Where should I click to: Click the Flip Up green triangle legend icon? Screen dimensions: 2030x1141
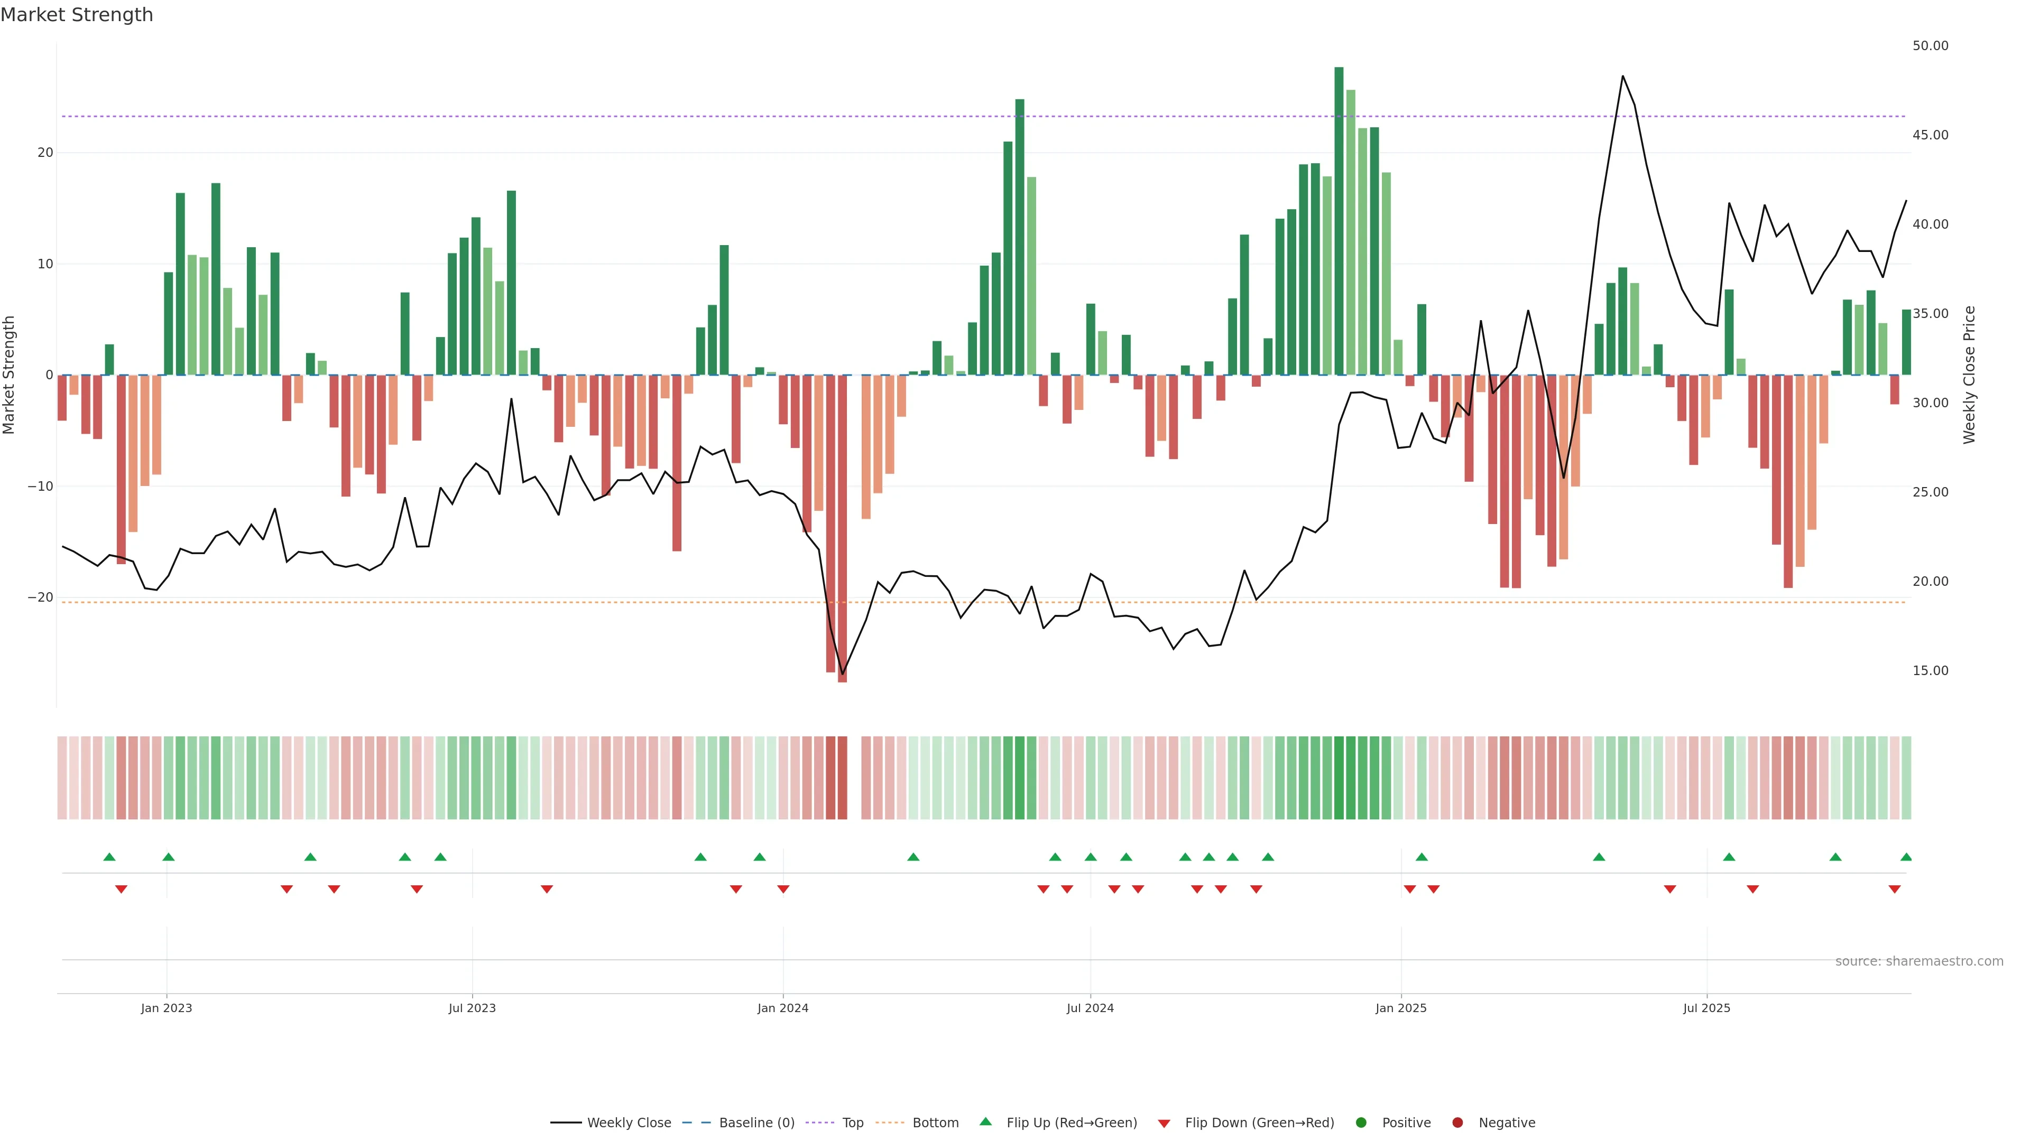click(x=985, y=1121)
